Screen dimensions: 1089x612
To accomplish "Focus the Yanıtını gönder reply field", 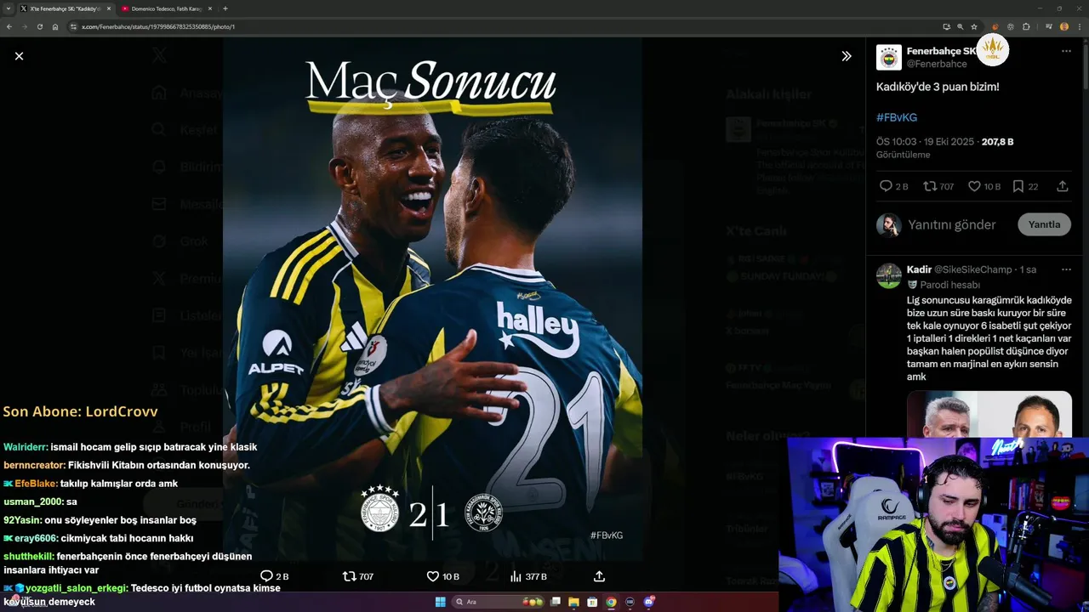I will point(951,224).
